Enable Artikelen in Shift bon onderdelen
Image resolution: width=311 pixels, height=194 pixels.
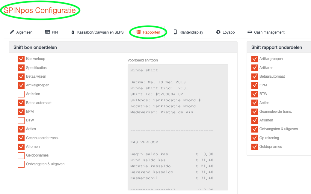21,94
